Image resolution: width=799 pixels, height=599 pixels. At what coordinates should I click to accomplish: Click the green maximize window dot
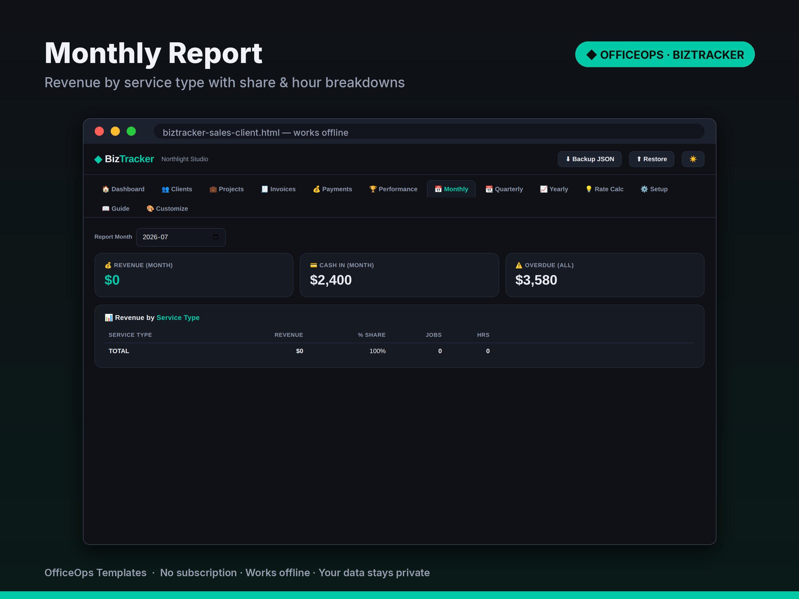coord(131,131)
